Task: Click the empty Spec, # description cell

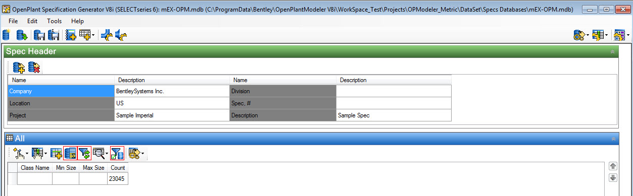Action: click(394, 103)
